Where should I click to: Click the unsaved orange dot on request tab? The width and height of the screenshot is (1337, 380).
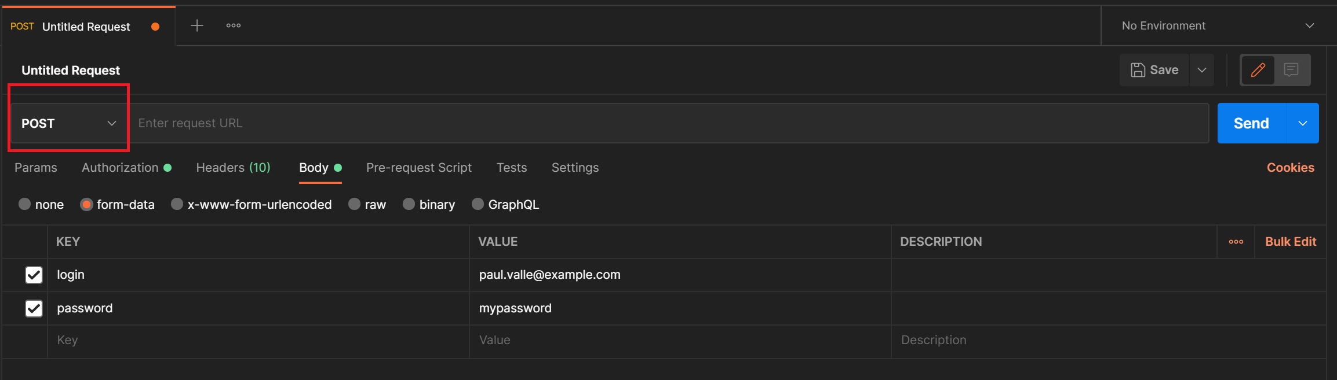click(155, 27)
